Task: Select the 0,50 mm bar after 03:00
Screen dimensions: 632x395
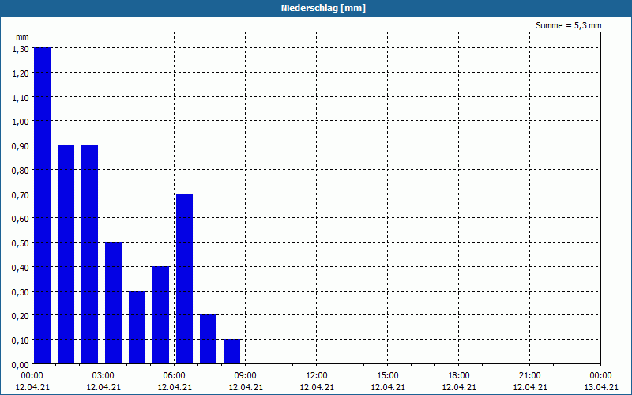Action: tap(113, 303)
